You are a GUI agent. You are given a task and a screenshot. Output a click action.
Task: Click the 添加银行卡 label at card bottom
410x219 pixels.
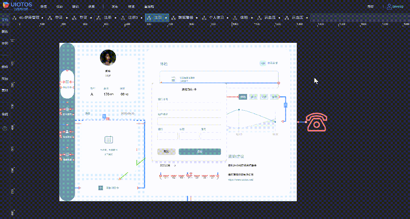click(x=113, y=188)
